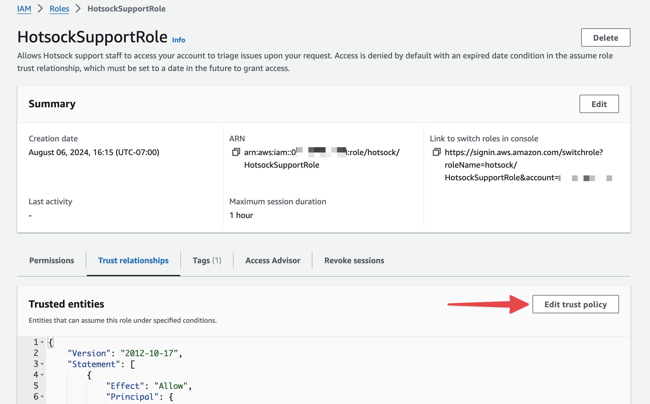Select the Trust relationships tab
Screen dimensions: 650x404
coord(133,260)
